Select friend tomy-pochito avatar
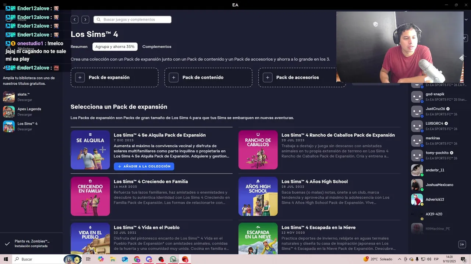This screenshot has height=264, width=471. [x=417, y=155]
